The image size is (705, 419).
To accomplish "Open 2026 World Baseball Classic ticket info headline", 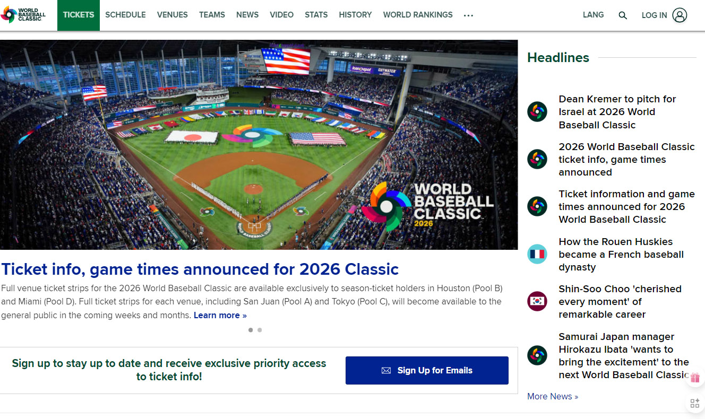I will [x=626, y=159].
